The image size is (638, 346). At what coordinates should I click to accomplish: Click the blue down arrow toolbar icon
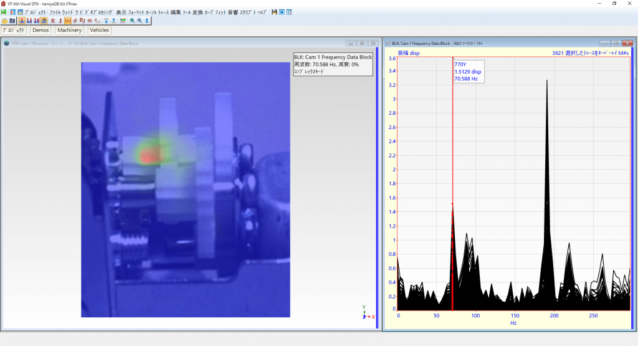[113, 21]
